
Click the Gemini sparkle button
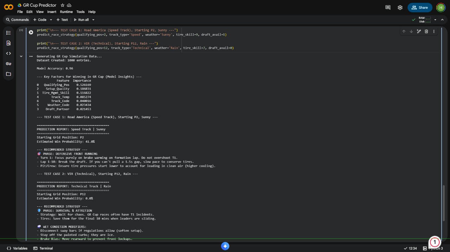tap(225, 246)
